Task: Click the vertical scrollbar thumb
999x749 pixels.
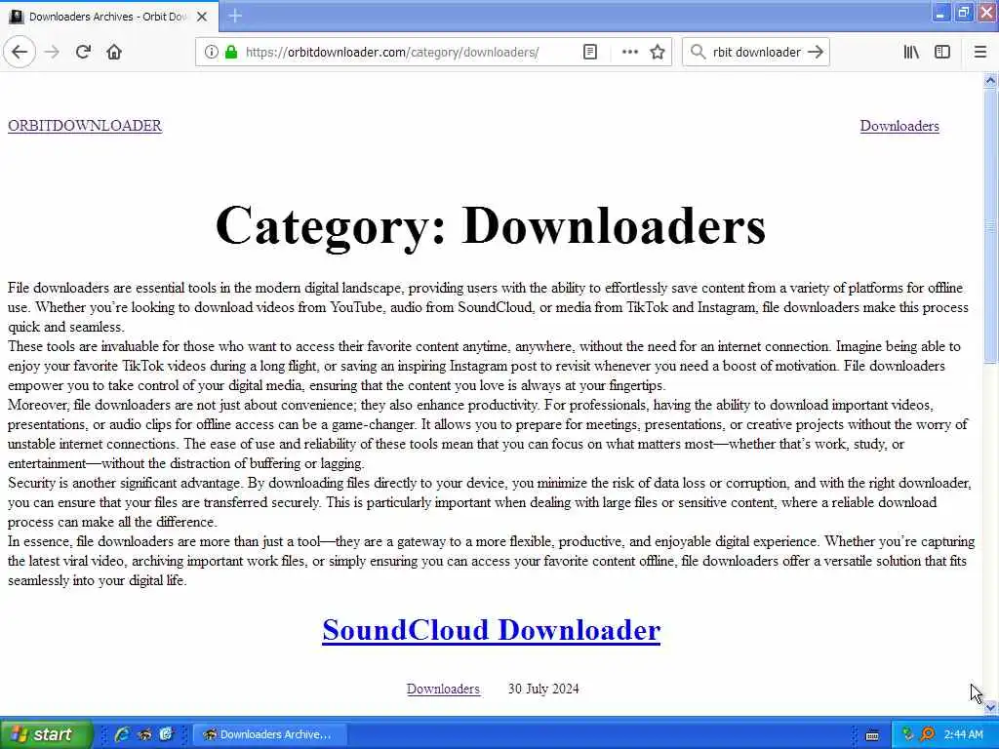Action: (x=990, y=225)
